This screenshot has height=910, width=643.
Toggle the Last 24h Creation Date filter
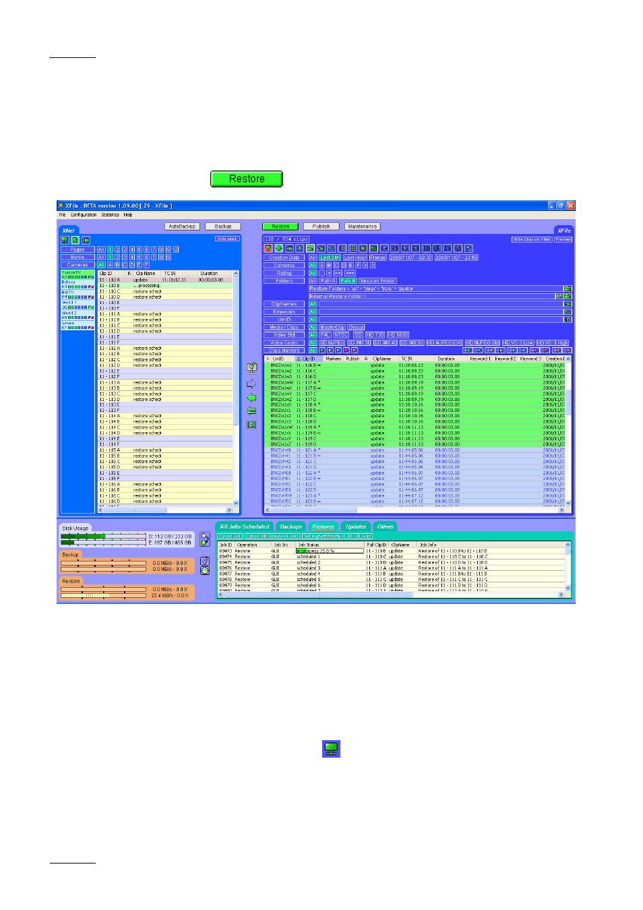[x=330, y=257]
